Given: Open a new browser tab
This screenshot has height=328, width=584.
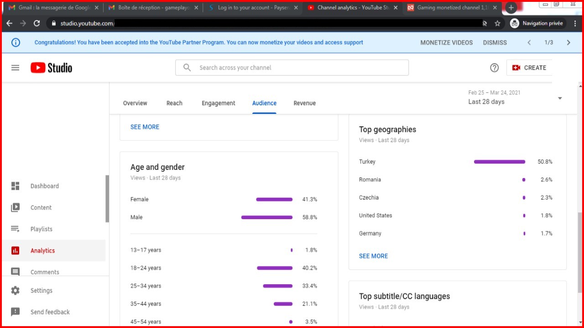Looking at the screenshot, I should [511, 8].
